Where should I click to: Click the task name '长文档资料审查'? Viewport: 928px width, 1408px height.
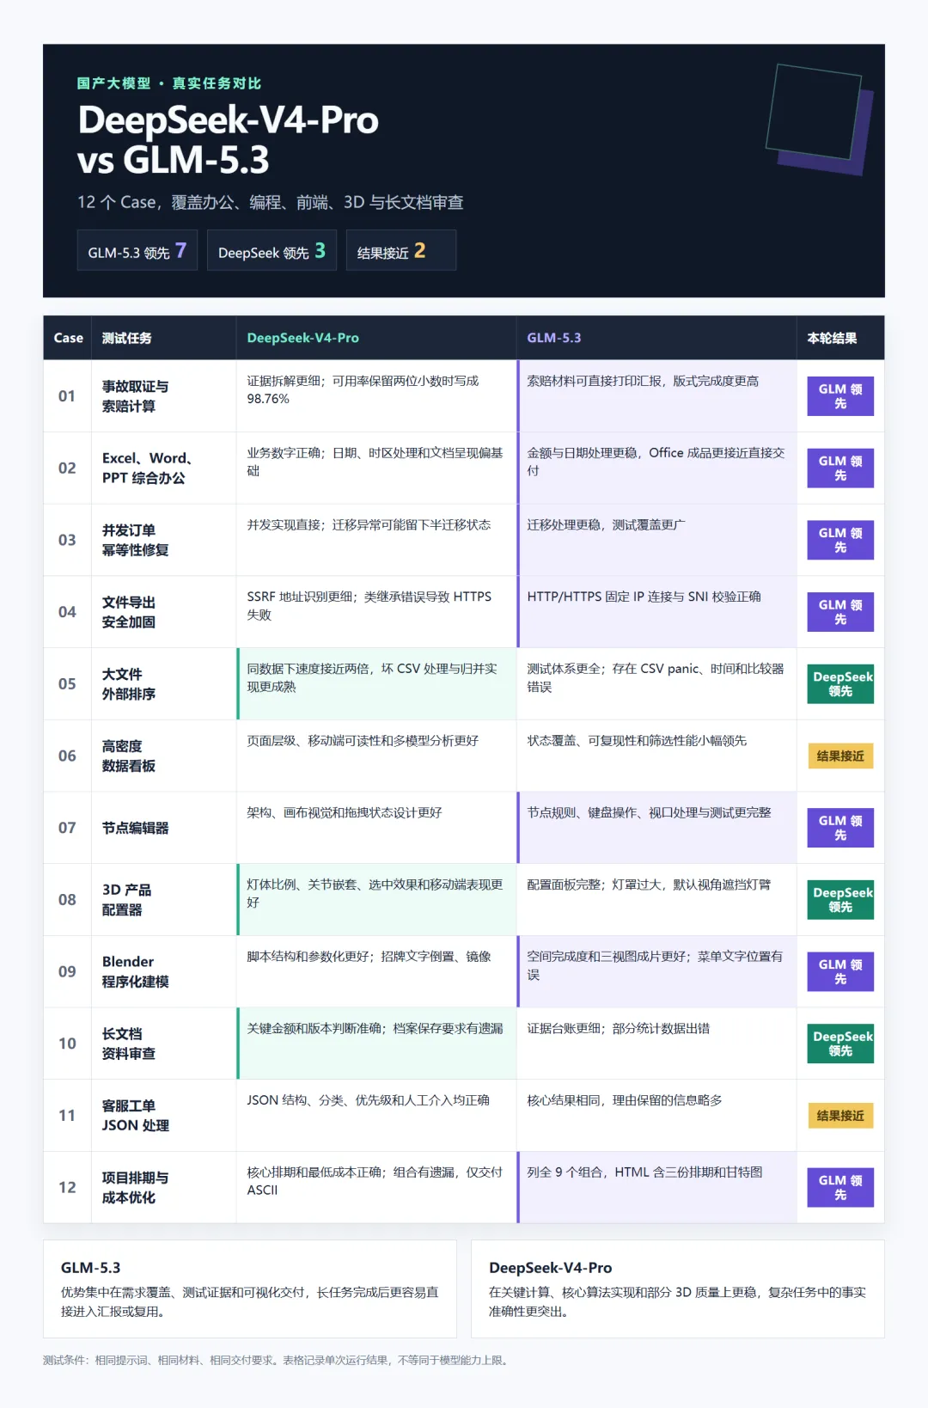[129, 1044]
